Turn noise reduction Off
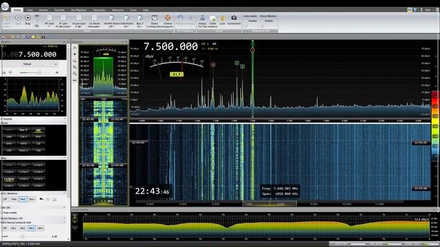Screen dimensions: 440x247 (5, 228)
